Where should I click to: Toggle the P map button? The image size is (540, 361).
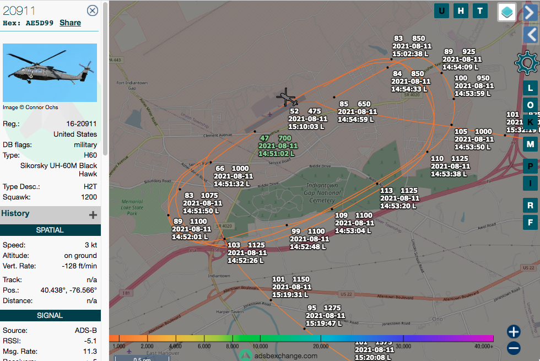tap(530, 166)
